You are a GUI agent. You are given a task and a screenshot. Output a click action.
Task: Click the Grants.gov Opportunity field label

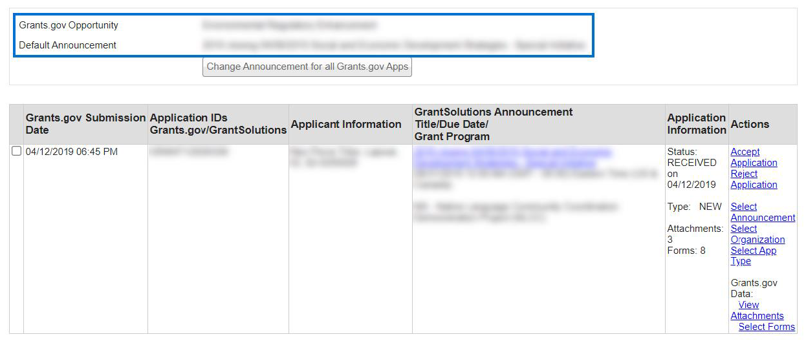69,25
